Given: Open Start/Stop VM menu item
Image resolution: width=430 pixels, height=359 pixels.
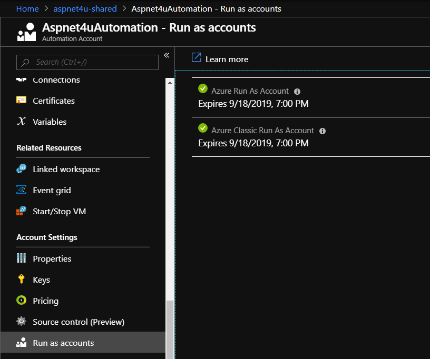Looking at the screenshot, I should [x=83, y=211].
